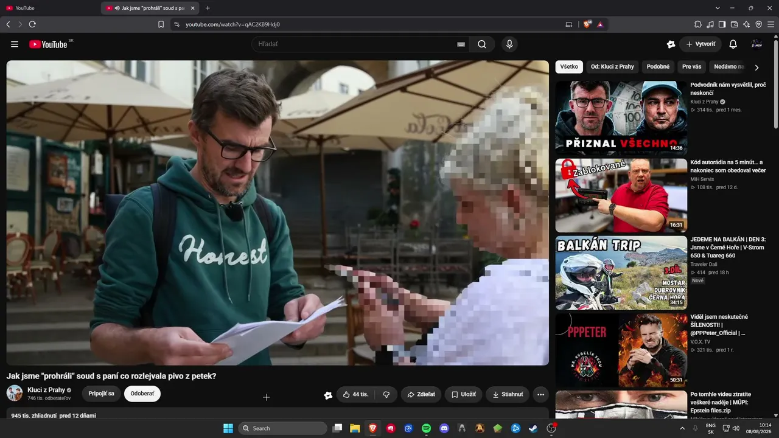Open the PPPeter video thumbnail
This screenshot has width=779, height=438.
tap(621, 350)
